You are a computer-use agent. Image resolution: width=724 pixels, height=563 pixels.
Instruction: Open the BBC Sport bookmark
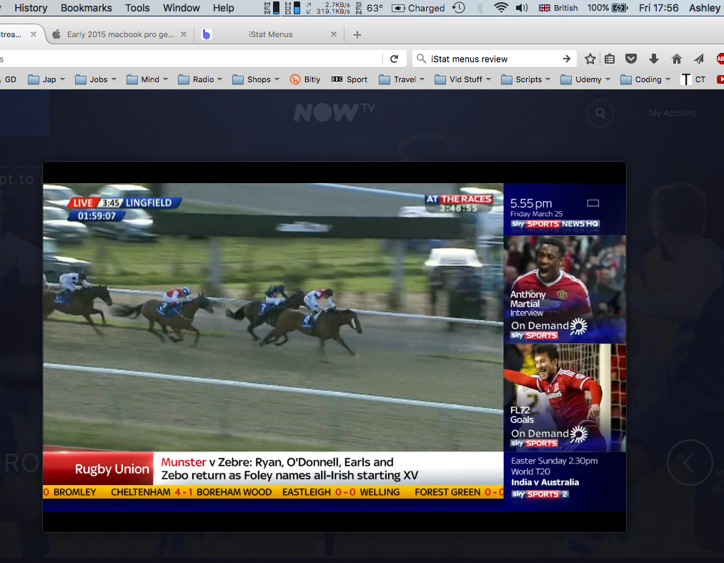point(349,79)
